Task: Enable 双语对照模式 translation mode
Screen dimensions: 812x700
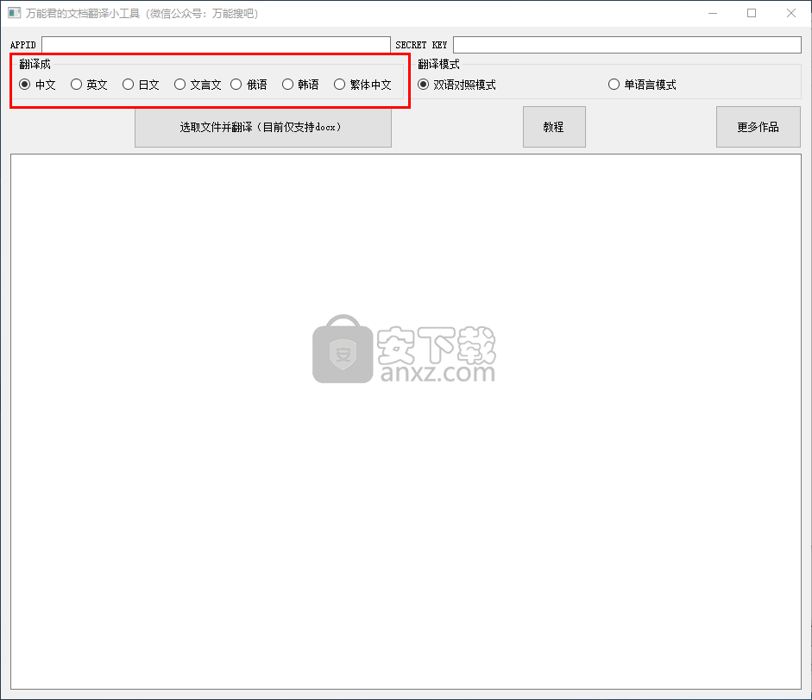Action: (x=424, y=85)
